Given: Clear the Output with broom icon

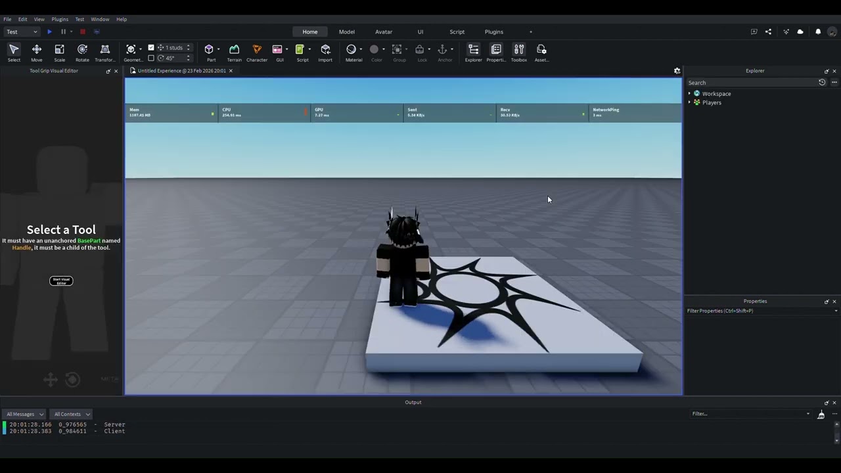Looking at the screenshot, I should point(821,415).
